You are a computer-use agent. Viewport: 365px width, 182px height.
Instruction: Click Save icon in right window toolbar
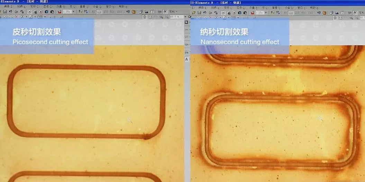(x=200, y=12)
